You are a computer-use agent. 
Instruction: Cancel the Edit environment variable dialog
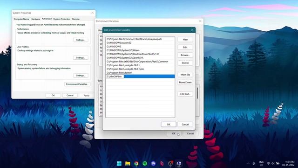(185, 125)
